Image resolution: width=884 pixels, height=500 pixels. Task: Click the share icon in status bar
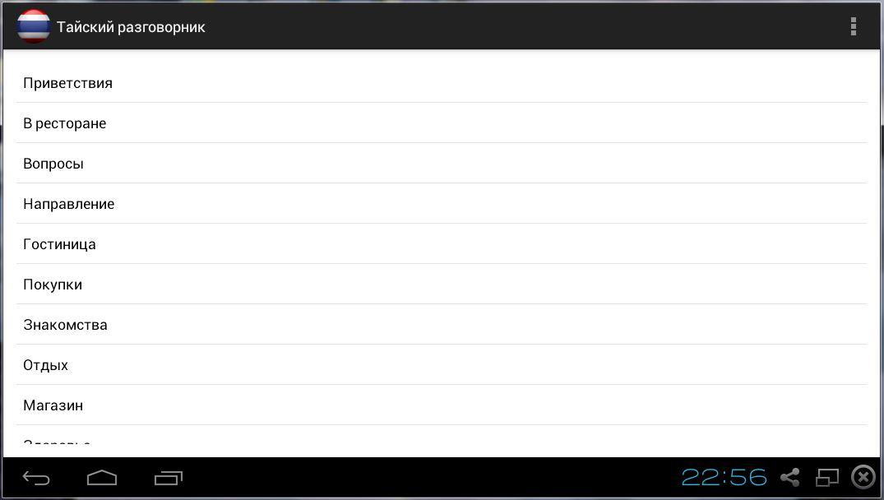pos(790,478)
